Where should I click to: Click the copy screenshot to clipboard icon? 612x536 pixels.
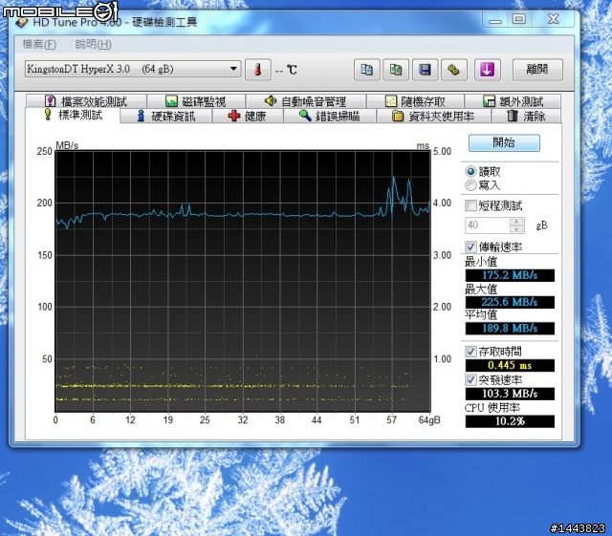396,70
